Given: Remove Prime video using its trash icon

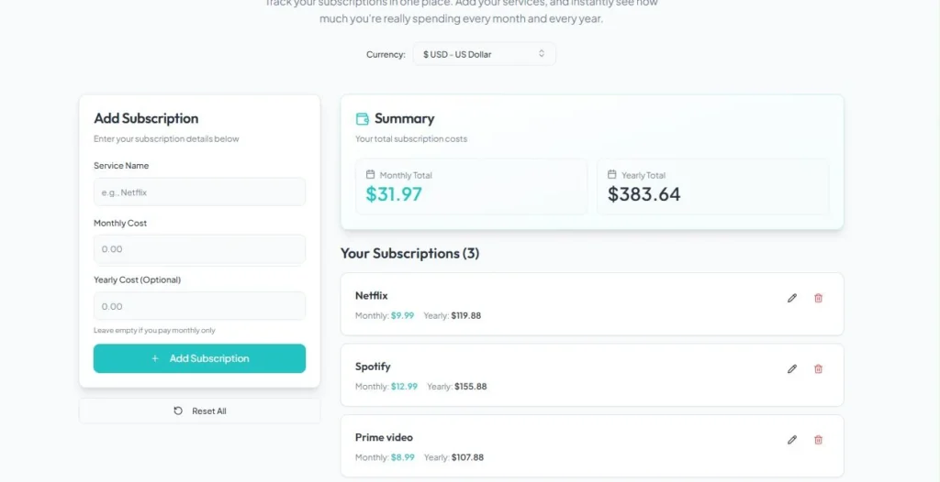Looking at the screenshot, I should click(818, 440).
